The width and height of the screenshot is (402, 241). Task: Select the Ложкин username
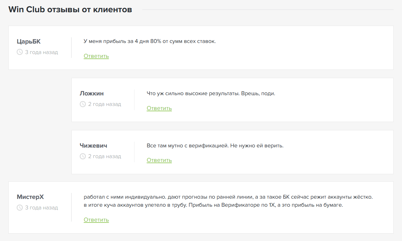(92, 93)
